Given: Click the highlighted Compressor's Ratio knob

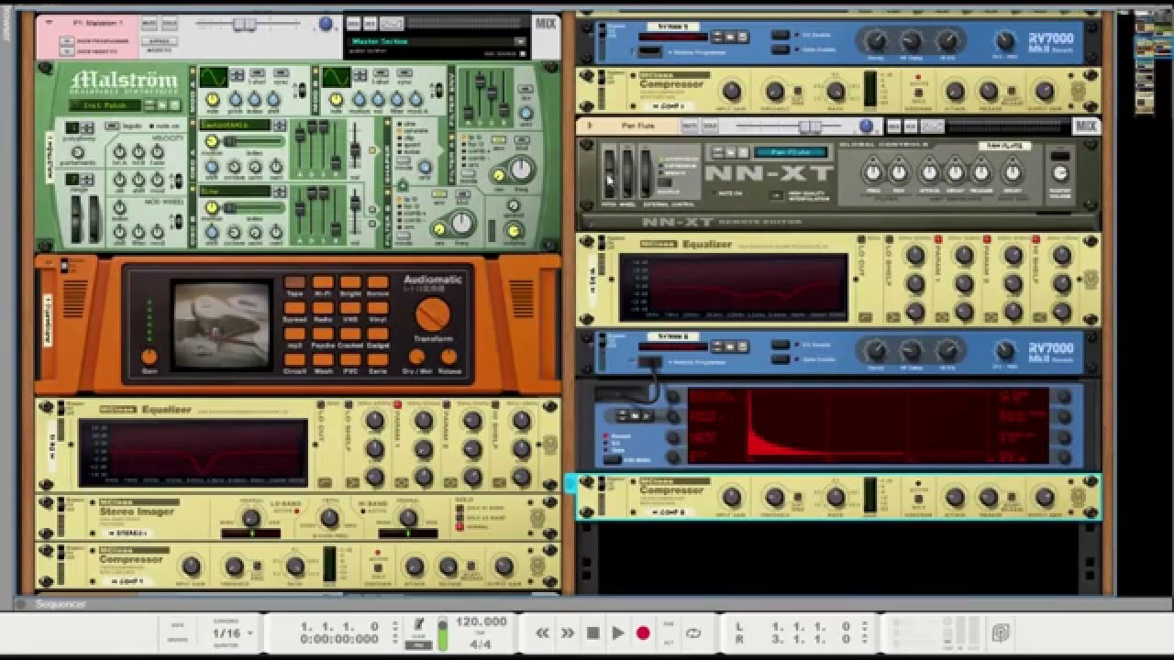Looking at the screenshot, I should 835,499.
